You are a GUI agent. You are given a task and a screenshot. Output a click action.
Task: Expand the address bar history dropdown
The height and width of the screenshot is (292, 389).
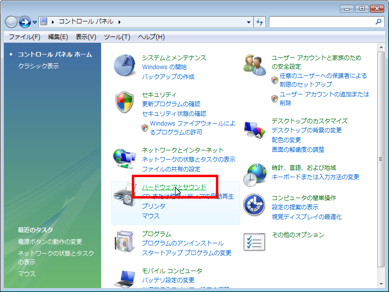(x=248, y=22)
